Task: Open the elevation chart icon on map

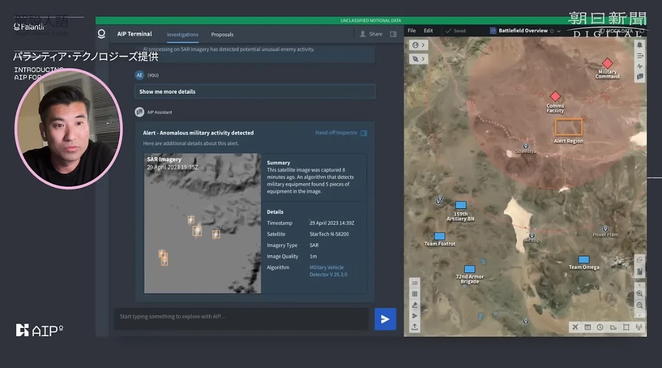Action: pyautogui.click(x=613, y=327)
